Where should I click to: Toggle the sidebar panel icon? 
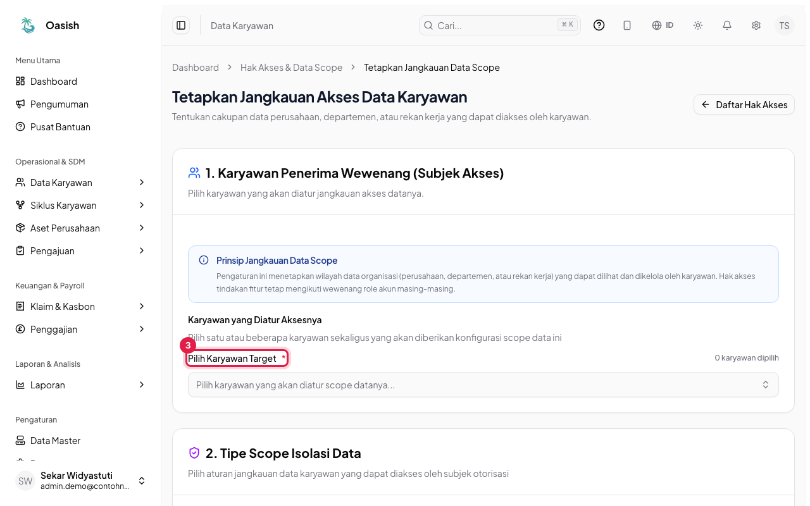tap(181, 25)
